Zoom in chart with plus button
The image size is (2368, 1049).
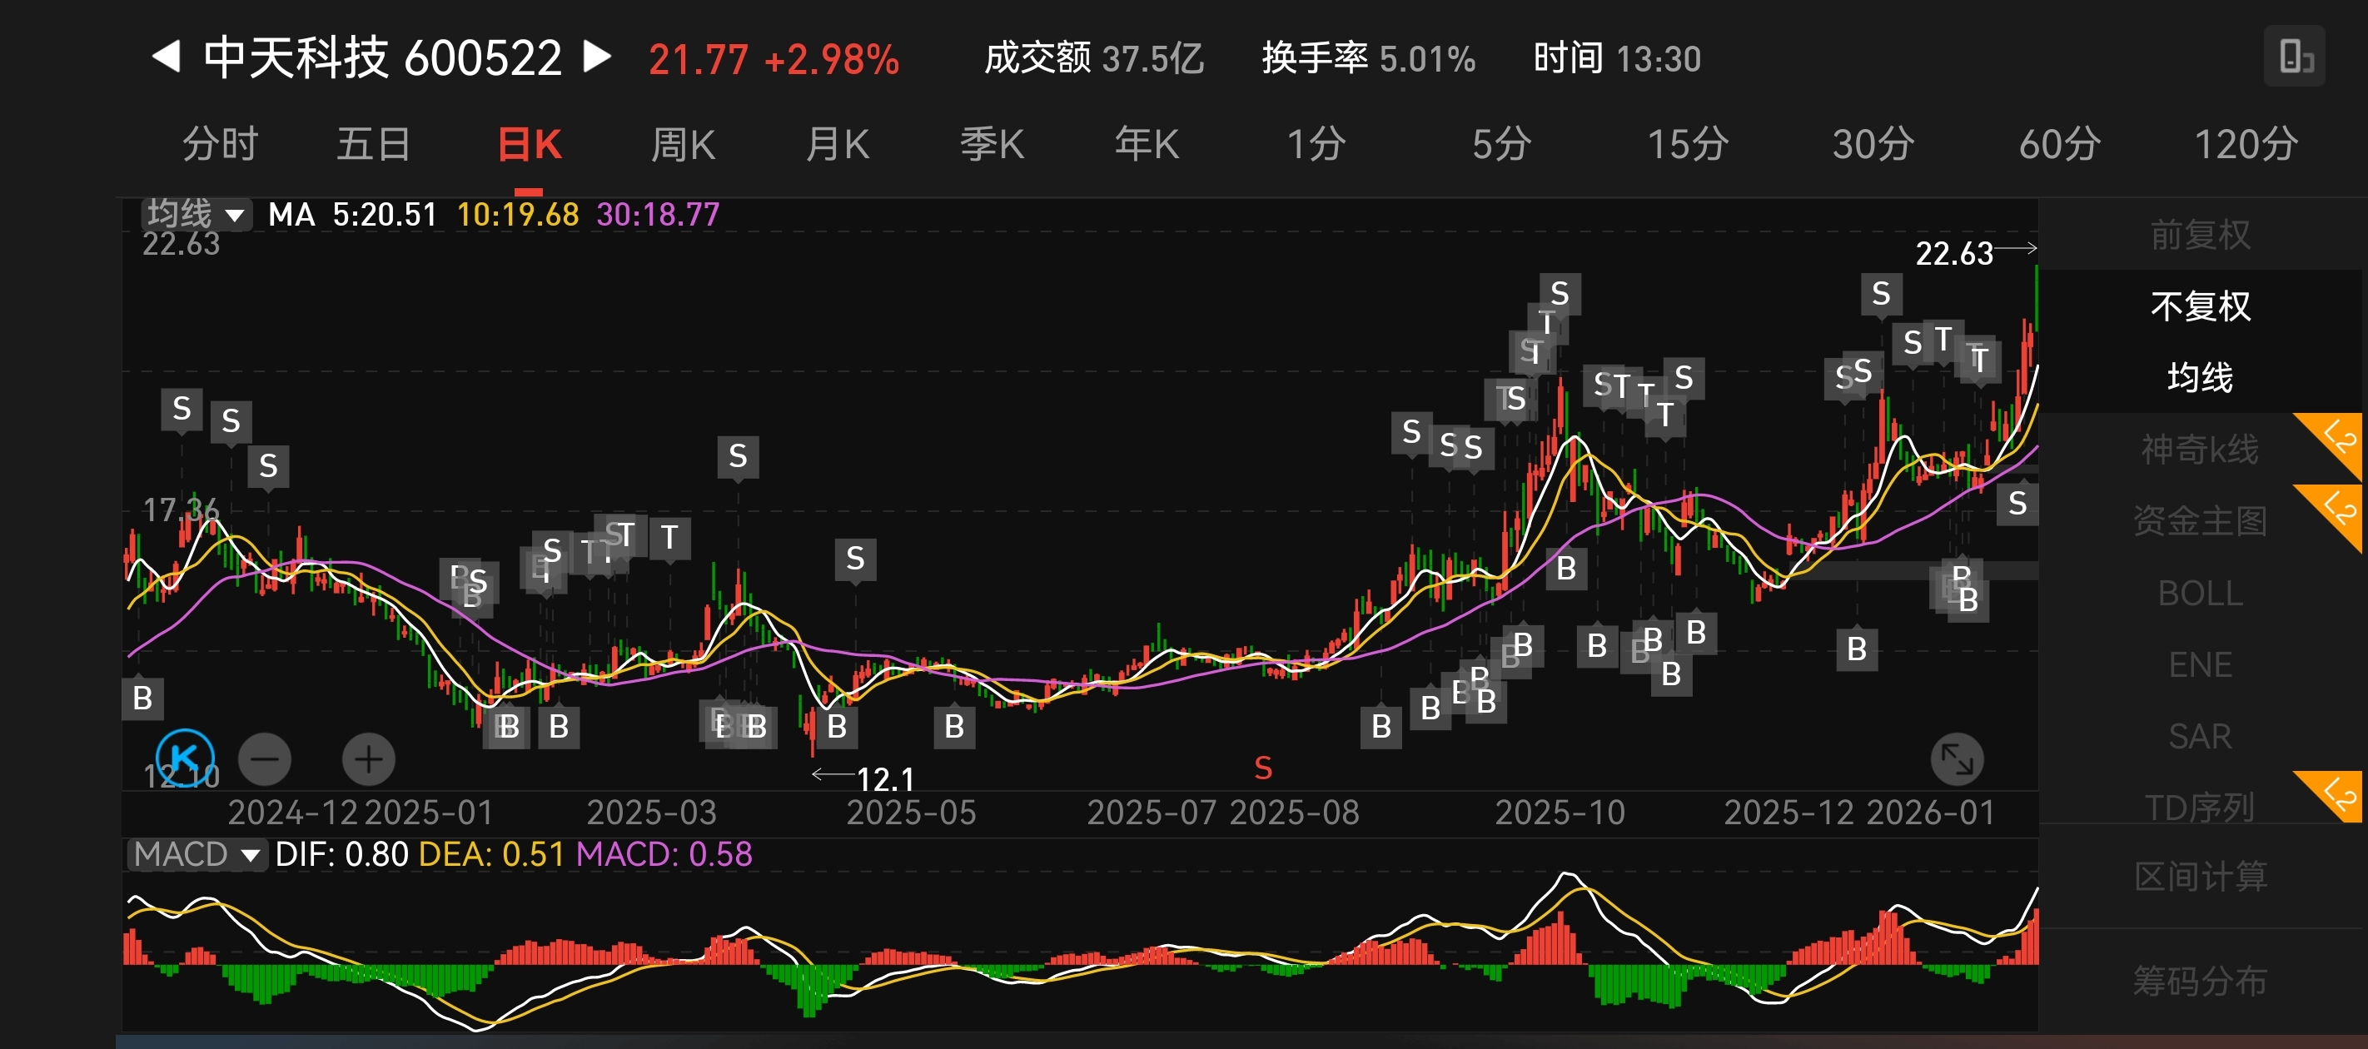pos(369,759)
